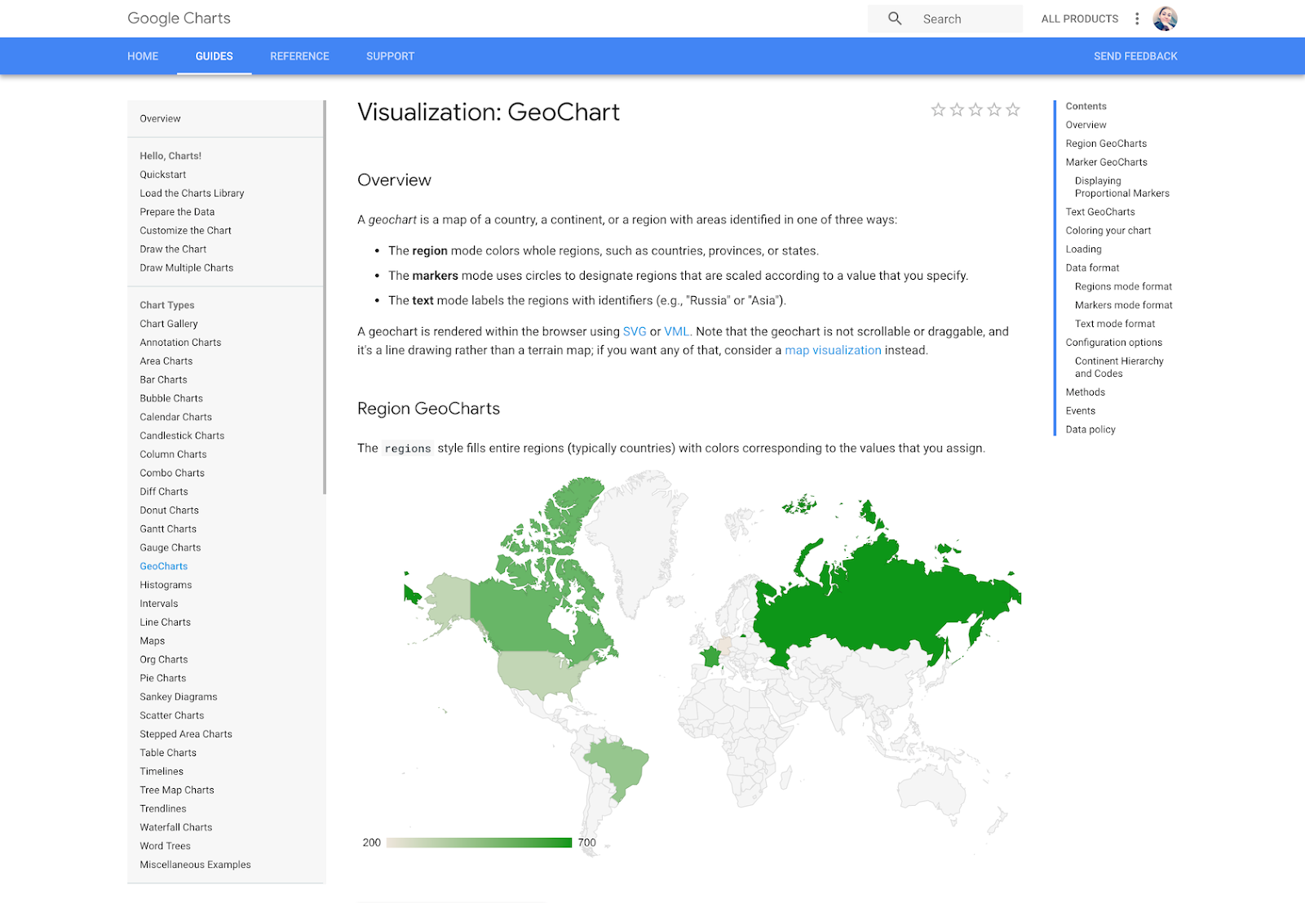
Task: Open the SUPPORT tab
Action: click(x=390, y=56)
